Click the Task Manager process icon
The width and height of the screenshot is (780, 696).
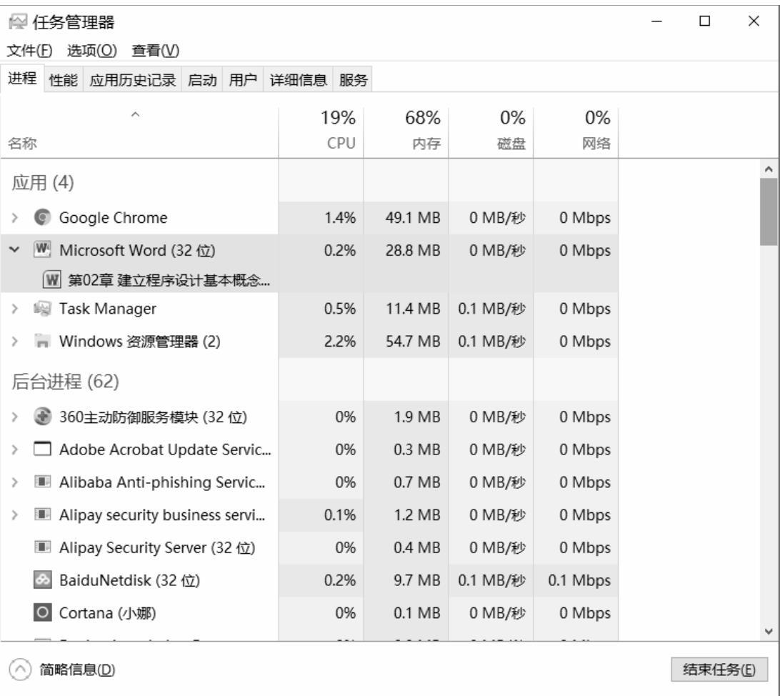click(x=42, y=309)
